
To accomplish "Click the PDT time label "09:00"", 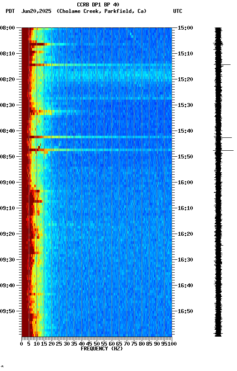I will click(7, 182).
